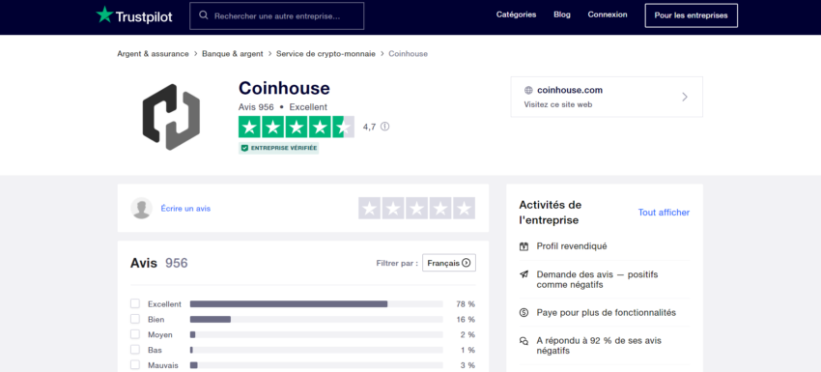Image resolution: width=821 pixels, height=372 pixels.
Task: Click the verified shield icon badge
Action: pyautogui.click(x=244, y=148)
